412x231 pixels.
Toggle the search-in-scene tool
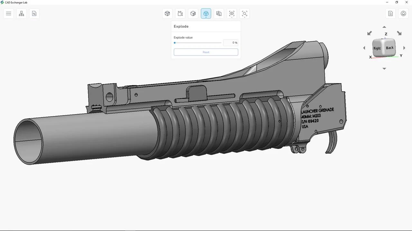point(245,13)
